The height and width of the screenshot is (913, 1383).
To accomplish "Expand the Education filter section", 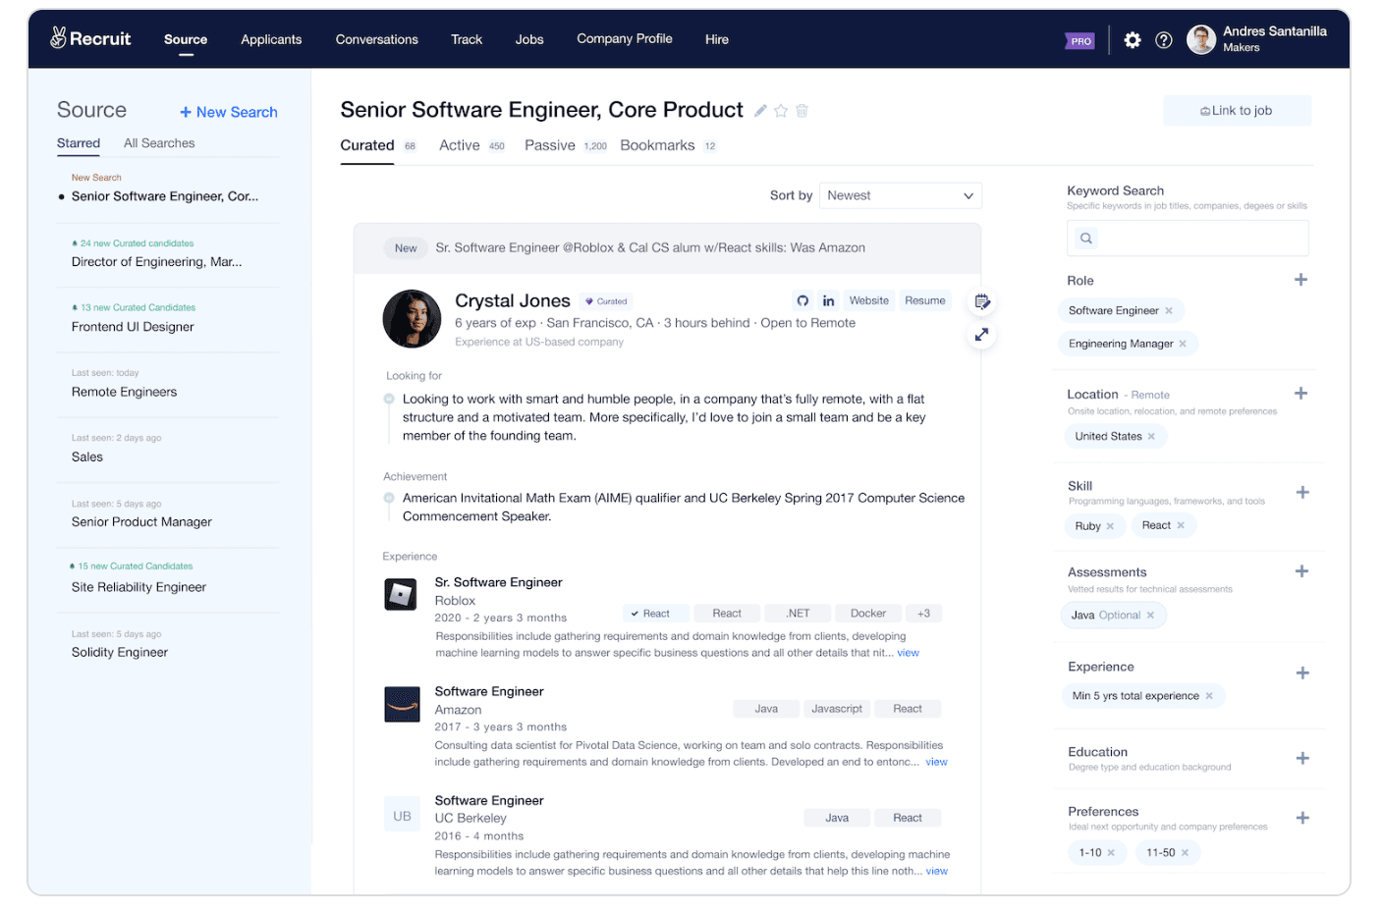I will 1301,758.
